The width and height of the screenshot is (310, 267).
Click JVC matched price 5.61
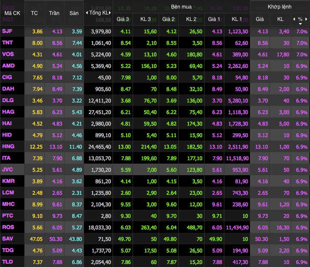point(262,169)
